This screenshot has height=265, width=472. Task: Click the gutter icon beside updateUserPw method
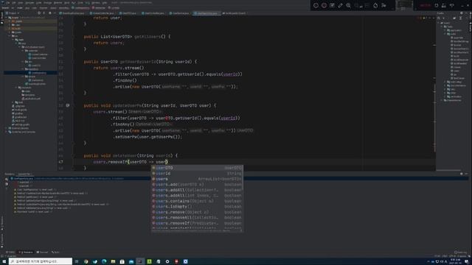point(67,105)
